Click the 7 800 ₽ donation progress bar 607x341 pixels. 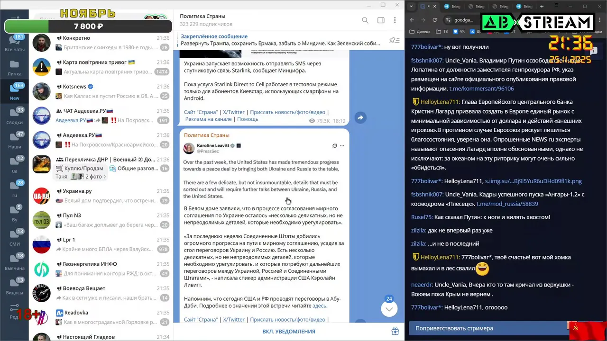tap(88, 27)
